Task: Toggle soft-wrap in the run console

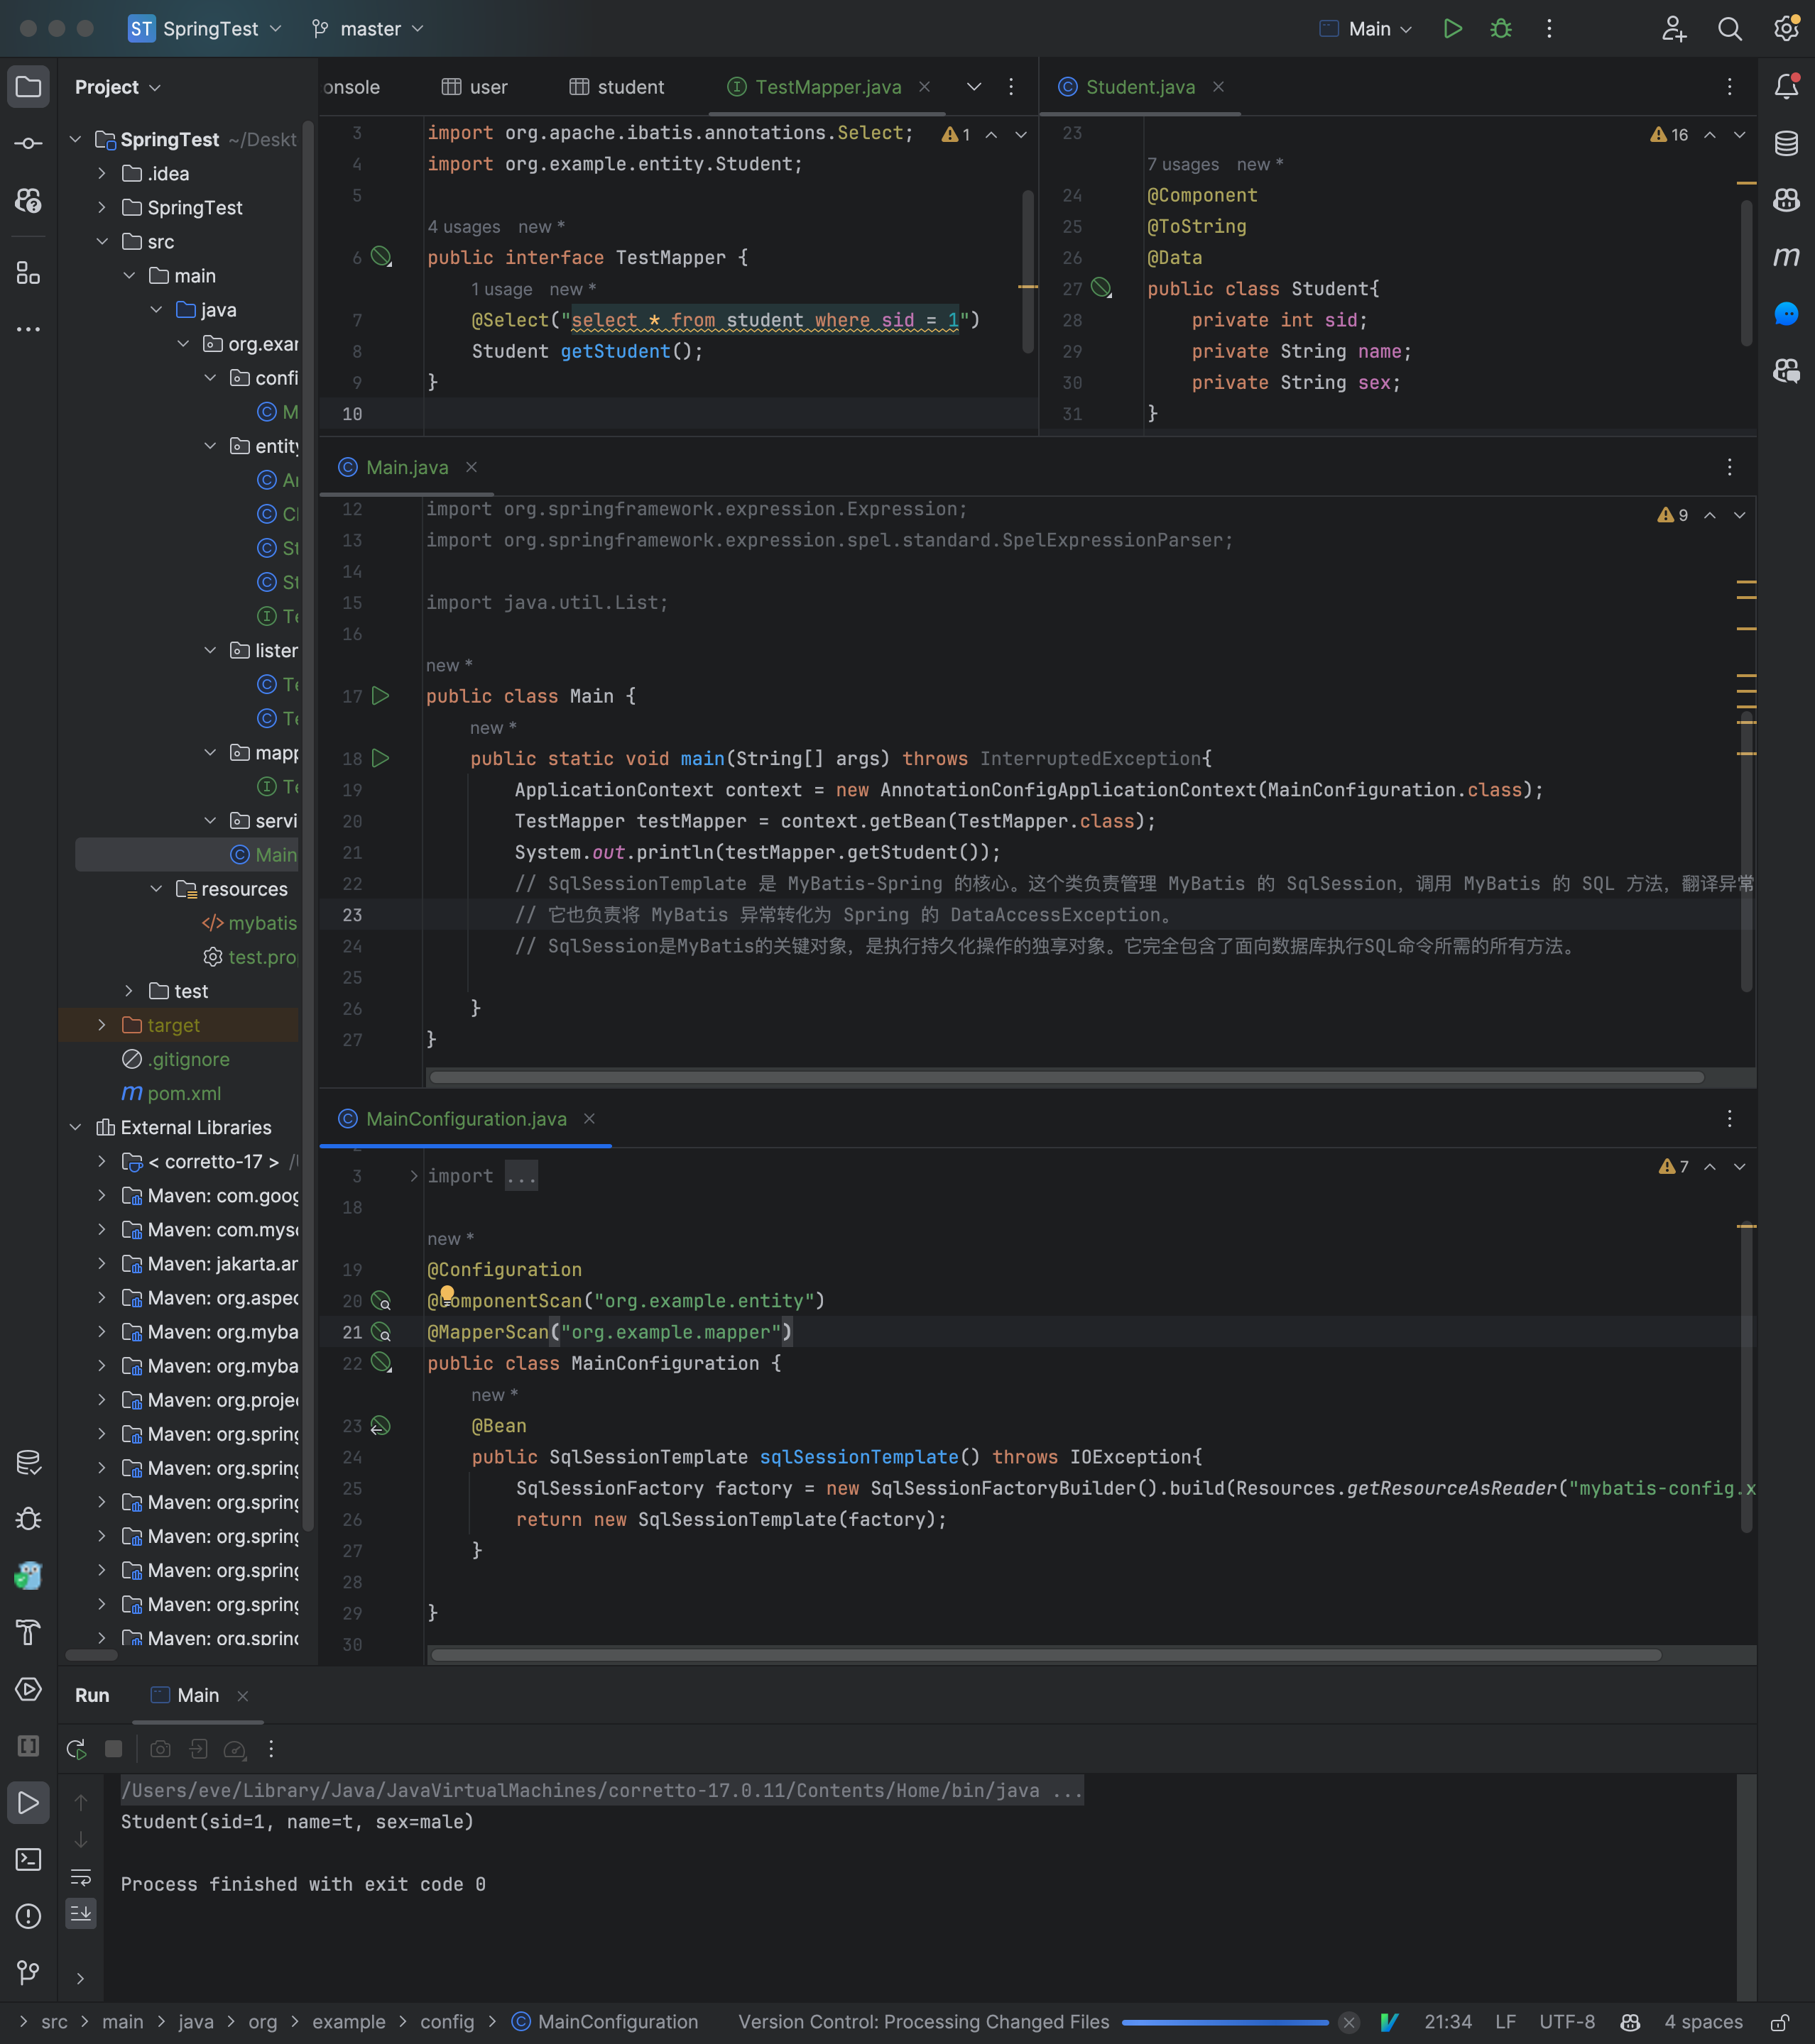Action: [81, 1877]
